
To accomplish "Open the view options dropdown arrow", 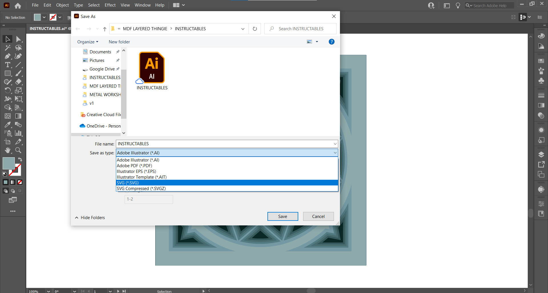I will pos(317,42).
